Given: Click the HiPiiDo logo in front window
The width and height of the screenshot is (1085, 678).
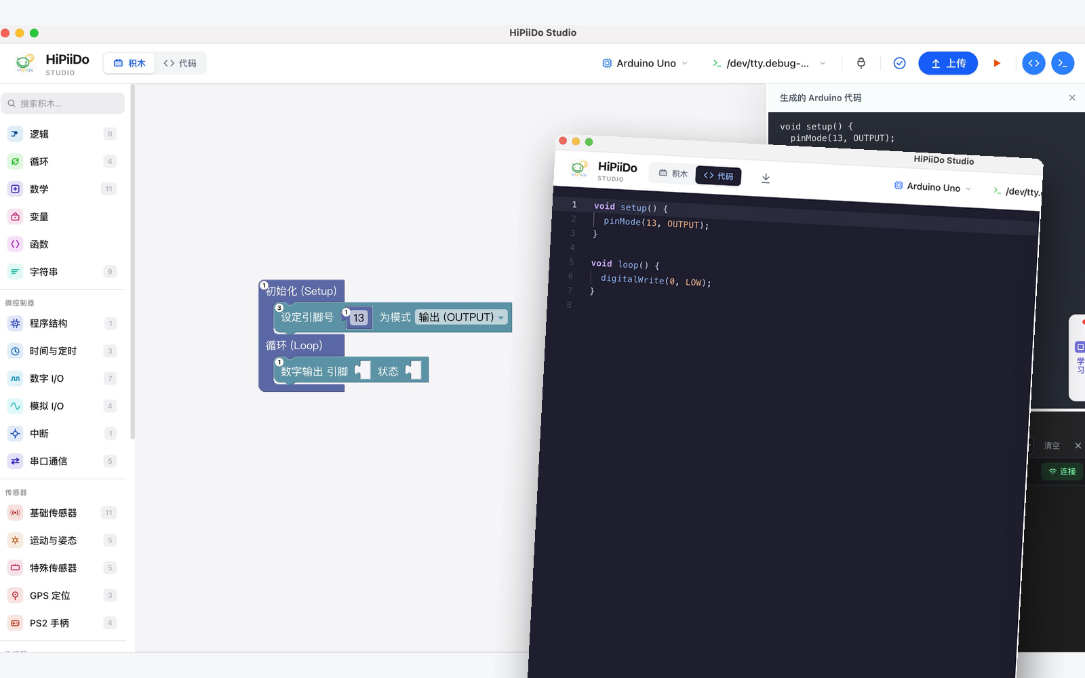Looking at the screenshot, I should (x=579, y=168).
